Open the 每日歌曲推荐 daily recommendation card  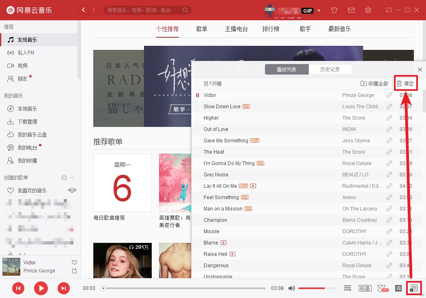tap(123, 183)
